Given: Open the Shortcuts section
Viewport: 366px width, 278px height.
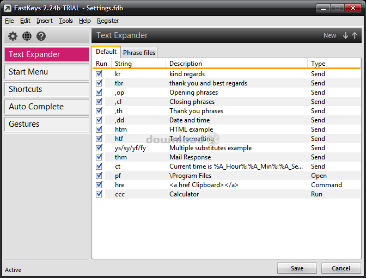Looking at the screenshot, I should [x=46, y=89].
